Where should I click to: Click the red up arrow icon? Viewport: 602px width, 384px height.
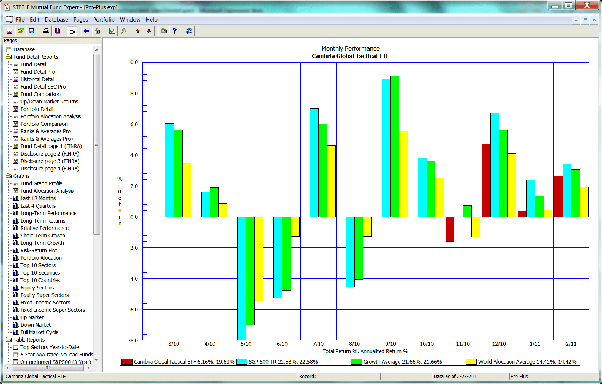[x=138, y=31]
